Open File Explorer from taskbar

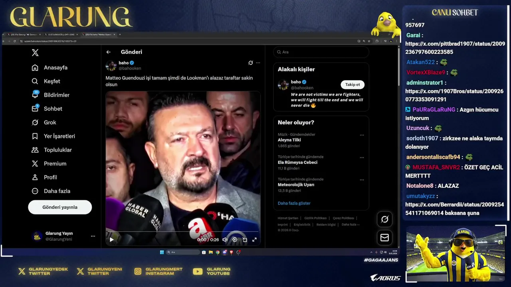point(211,252)
